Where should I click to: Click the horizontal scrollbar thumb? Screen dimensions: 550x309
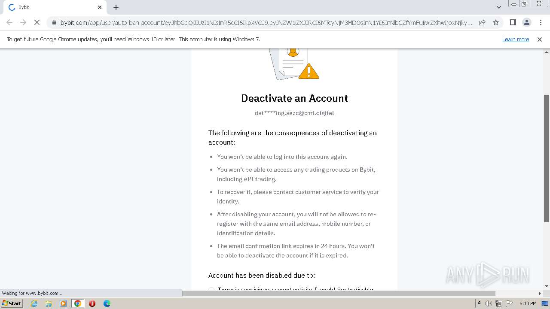click(x=339, y=294)
